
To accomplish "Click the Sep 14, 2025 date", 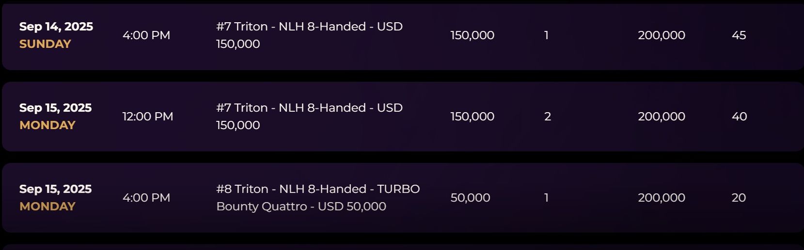I will coord(56,27).
